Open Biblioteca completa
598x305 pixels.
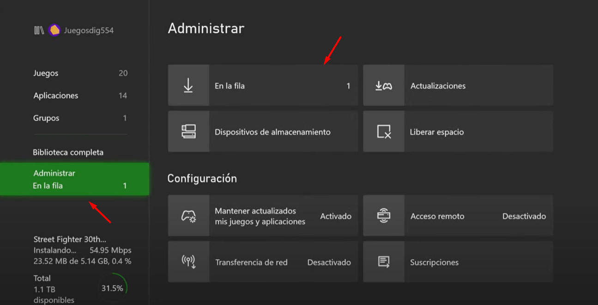pyautogui.click(x=68, y=152)
